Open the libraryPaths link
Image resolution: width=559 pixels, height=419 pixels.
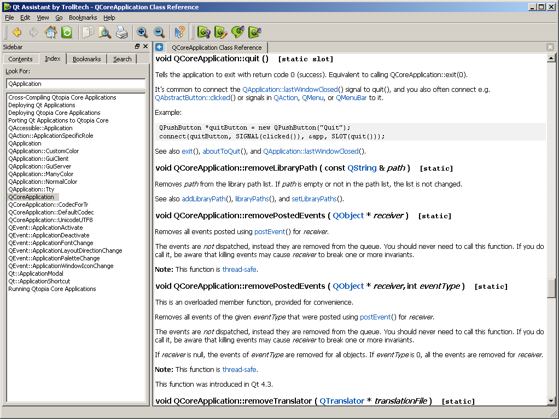tap(252, 199)
